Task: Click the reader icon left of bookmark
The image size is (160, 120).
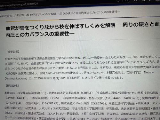Action: pos(118,1)
